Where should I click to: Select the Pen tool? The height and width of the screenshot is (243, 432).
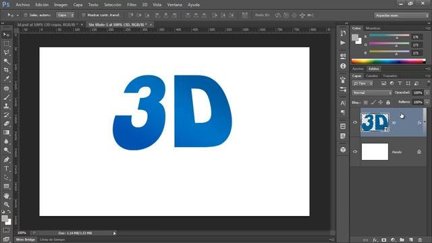tap(6, 160)
